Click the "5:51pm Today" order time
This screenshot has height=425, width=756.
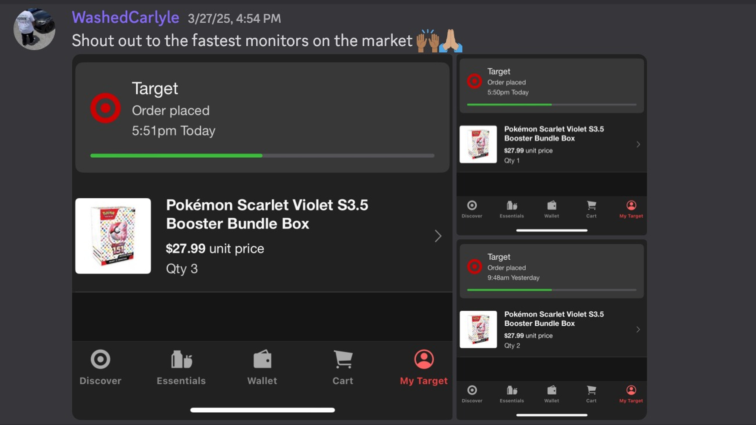174,131
